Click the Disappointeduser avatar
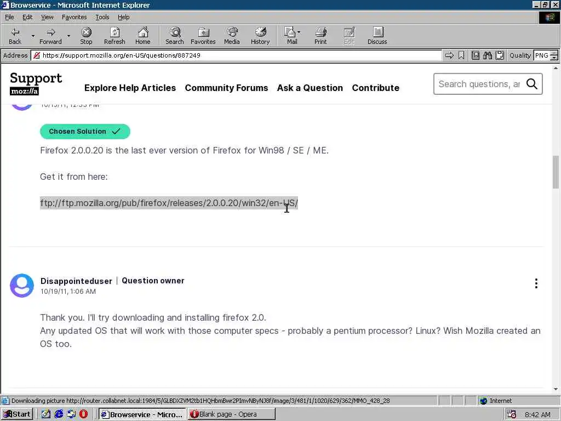This screenshot has width=561, height=421. pos(22,285)
